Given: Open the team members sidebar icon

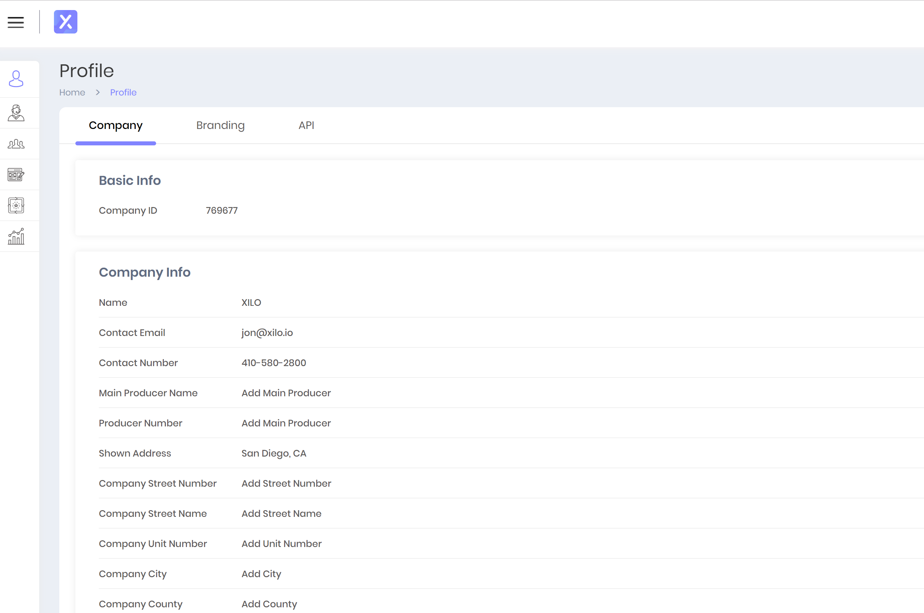Looking at the screenshot, I should [16, 143].
